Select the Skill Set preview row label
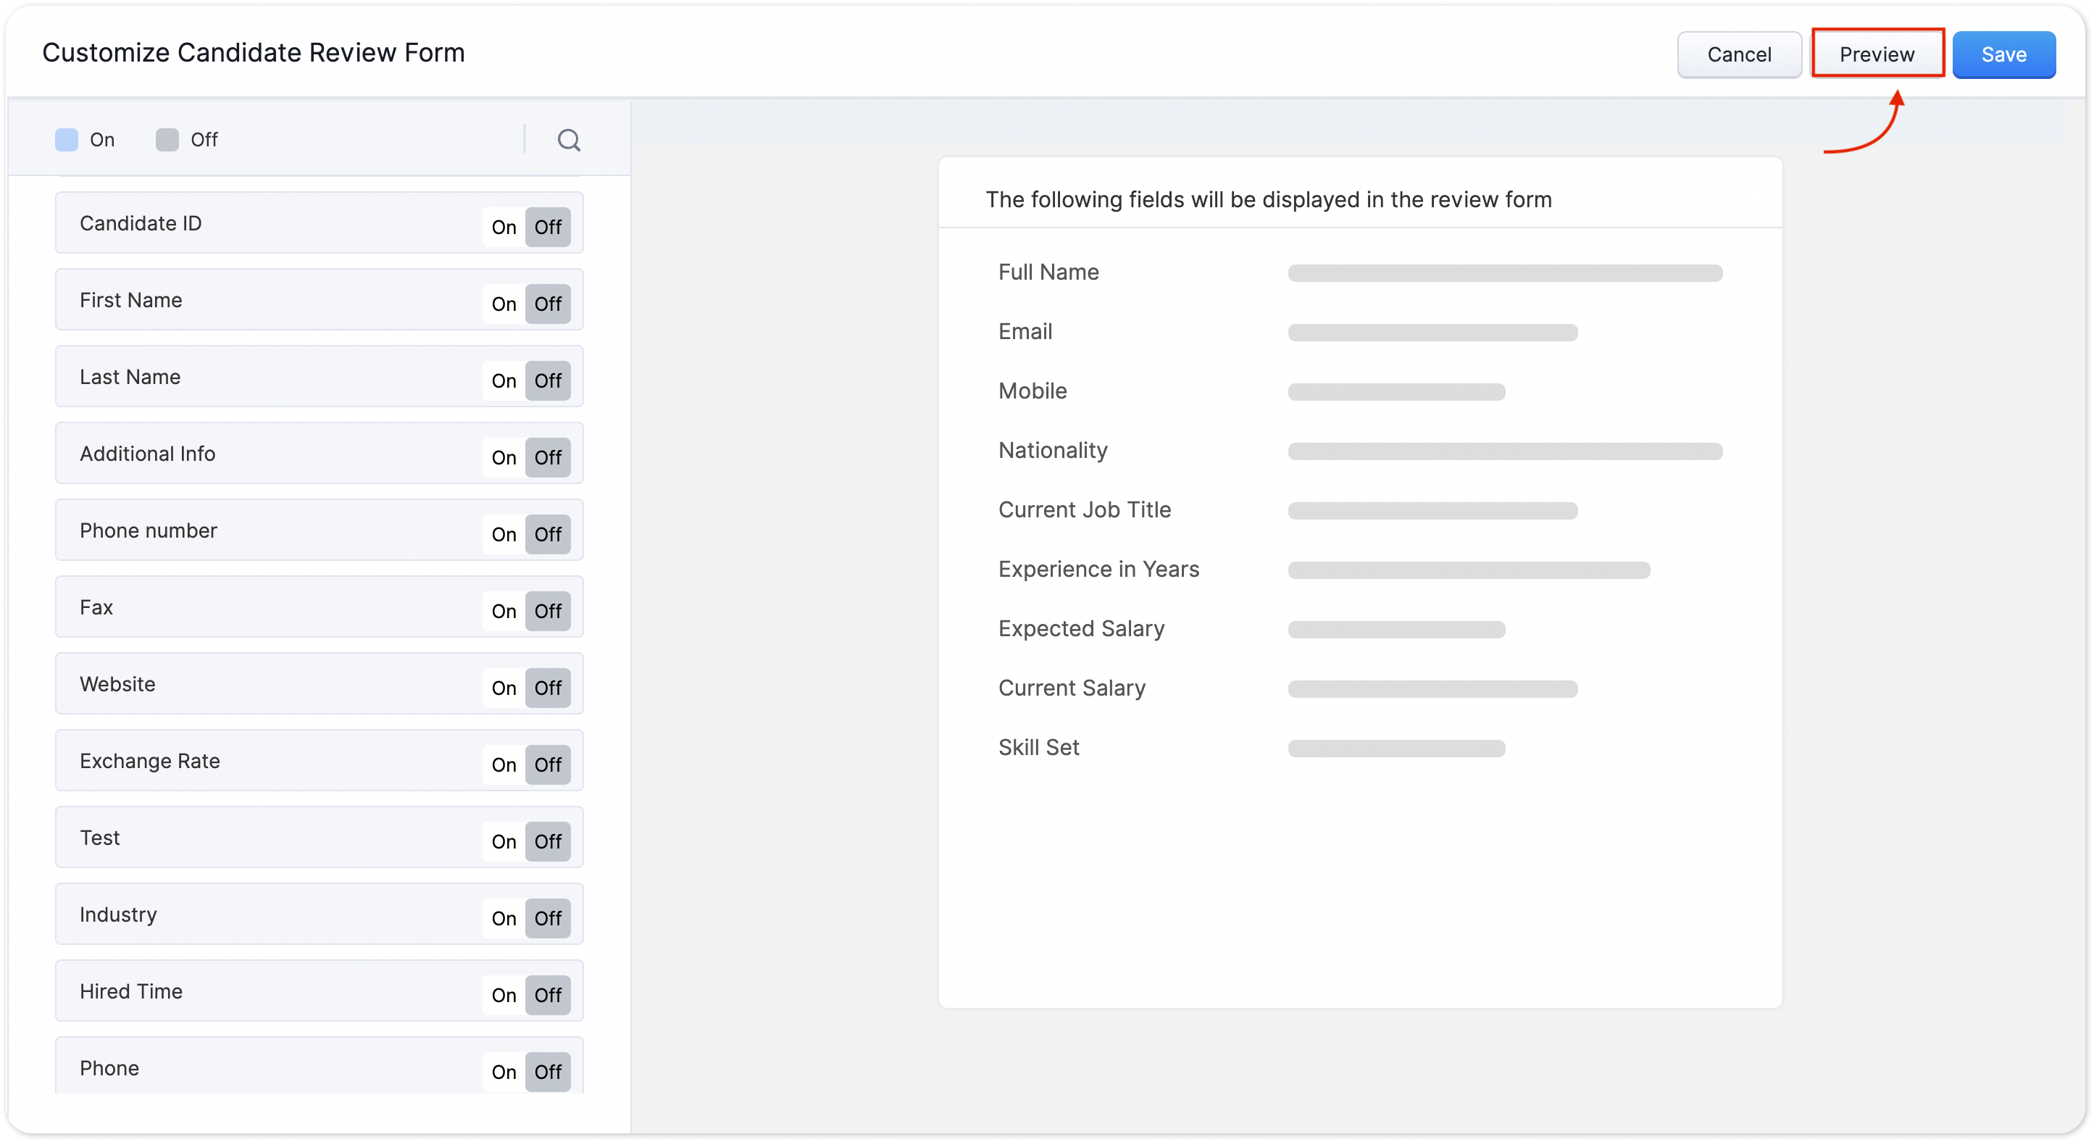The image size is (2094, 1142). point(1038,747)
